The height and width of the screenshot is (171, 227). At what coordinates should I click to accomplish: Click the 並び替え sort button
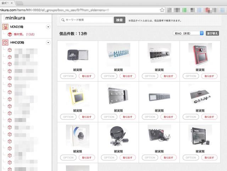212,33
